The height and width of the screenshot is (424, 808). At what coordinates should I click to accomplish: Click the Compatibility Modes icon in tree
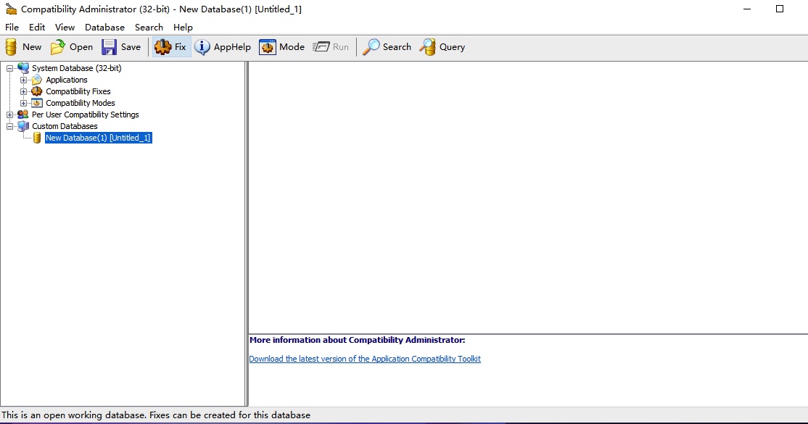[x=36, y=103]
